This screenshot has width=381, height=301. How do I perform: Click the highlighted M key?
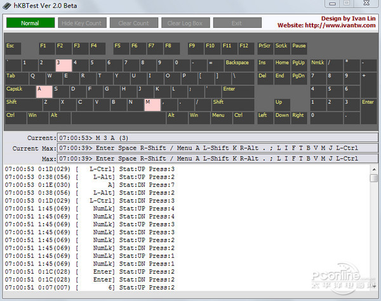point(152,105)
